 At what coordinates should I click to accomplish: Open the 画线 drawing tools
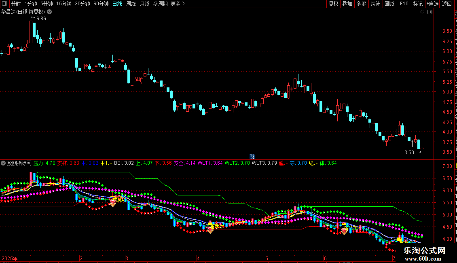[389, 4]
